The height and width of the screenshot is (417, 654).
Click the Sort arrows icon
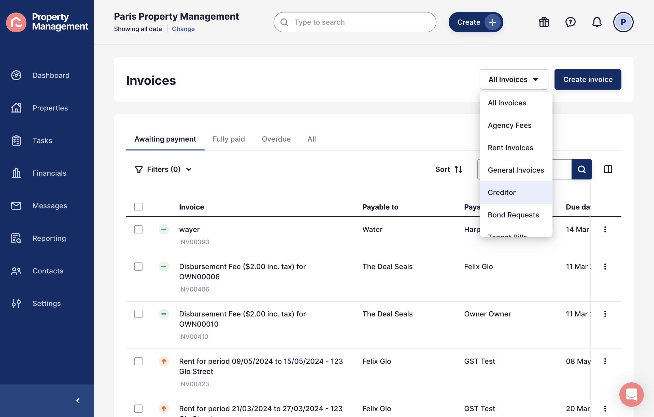459,169
